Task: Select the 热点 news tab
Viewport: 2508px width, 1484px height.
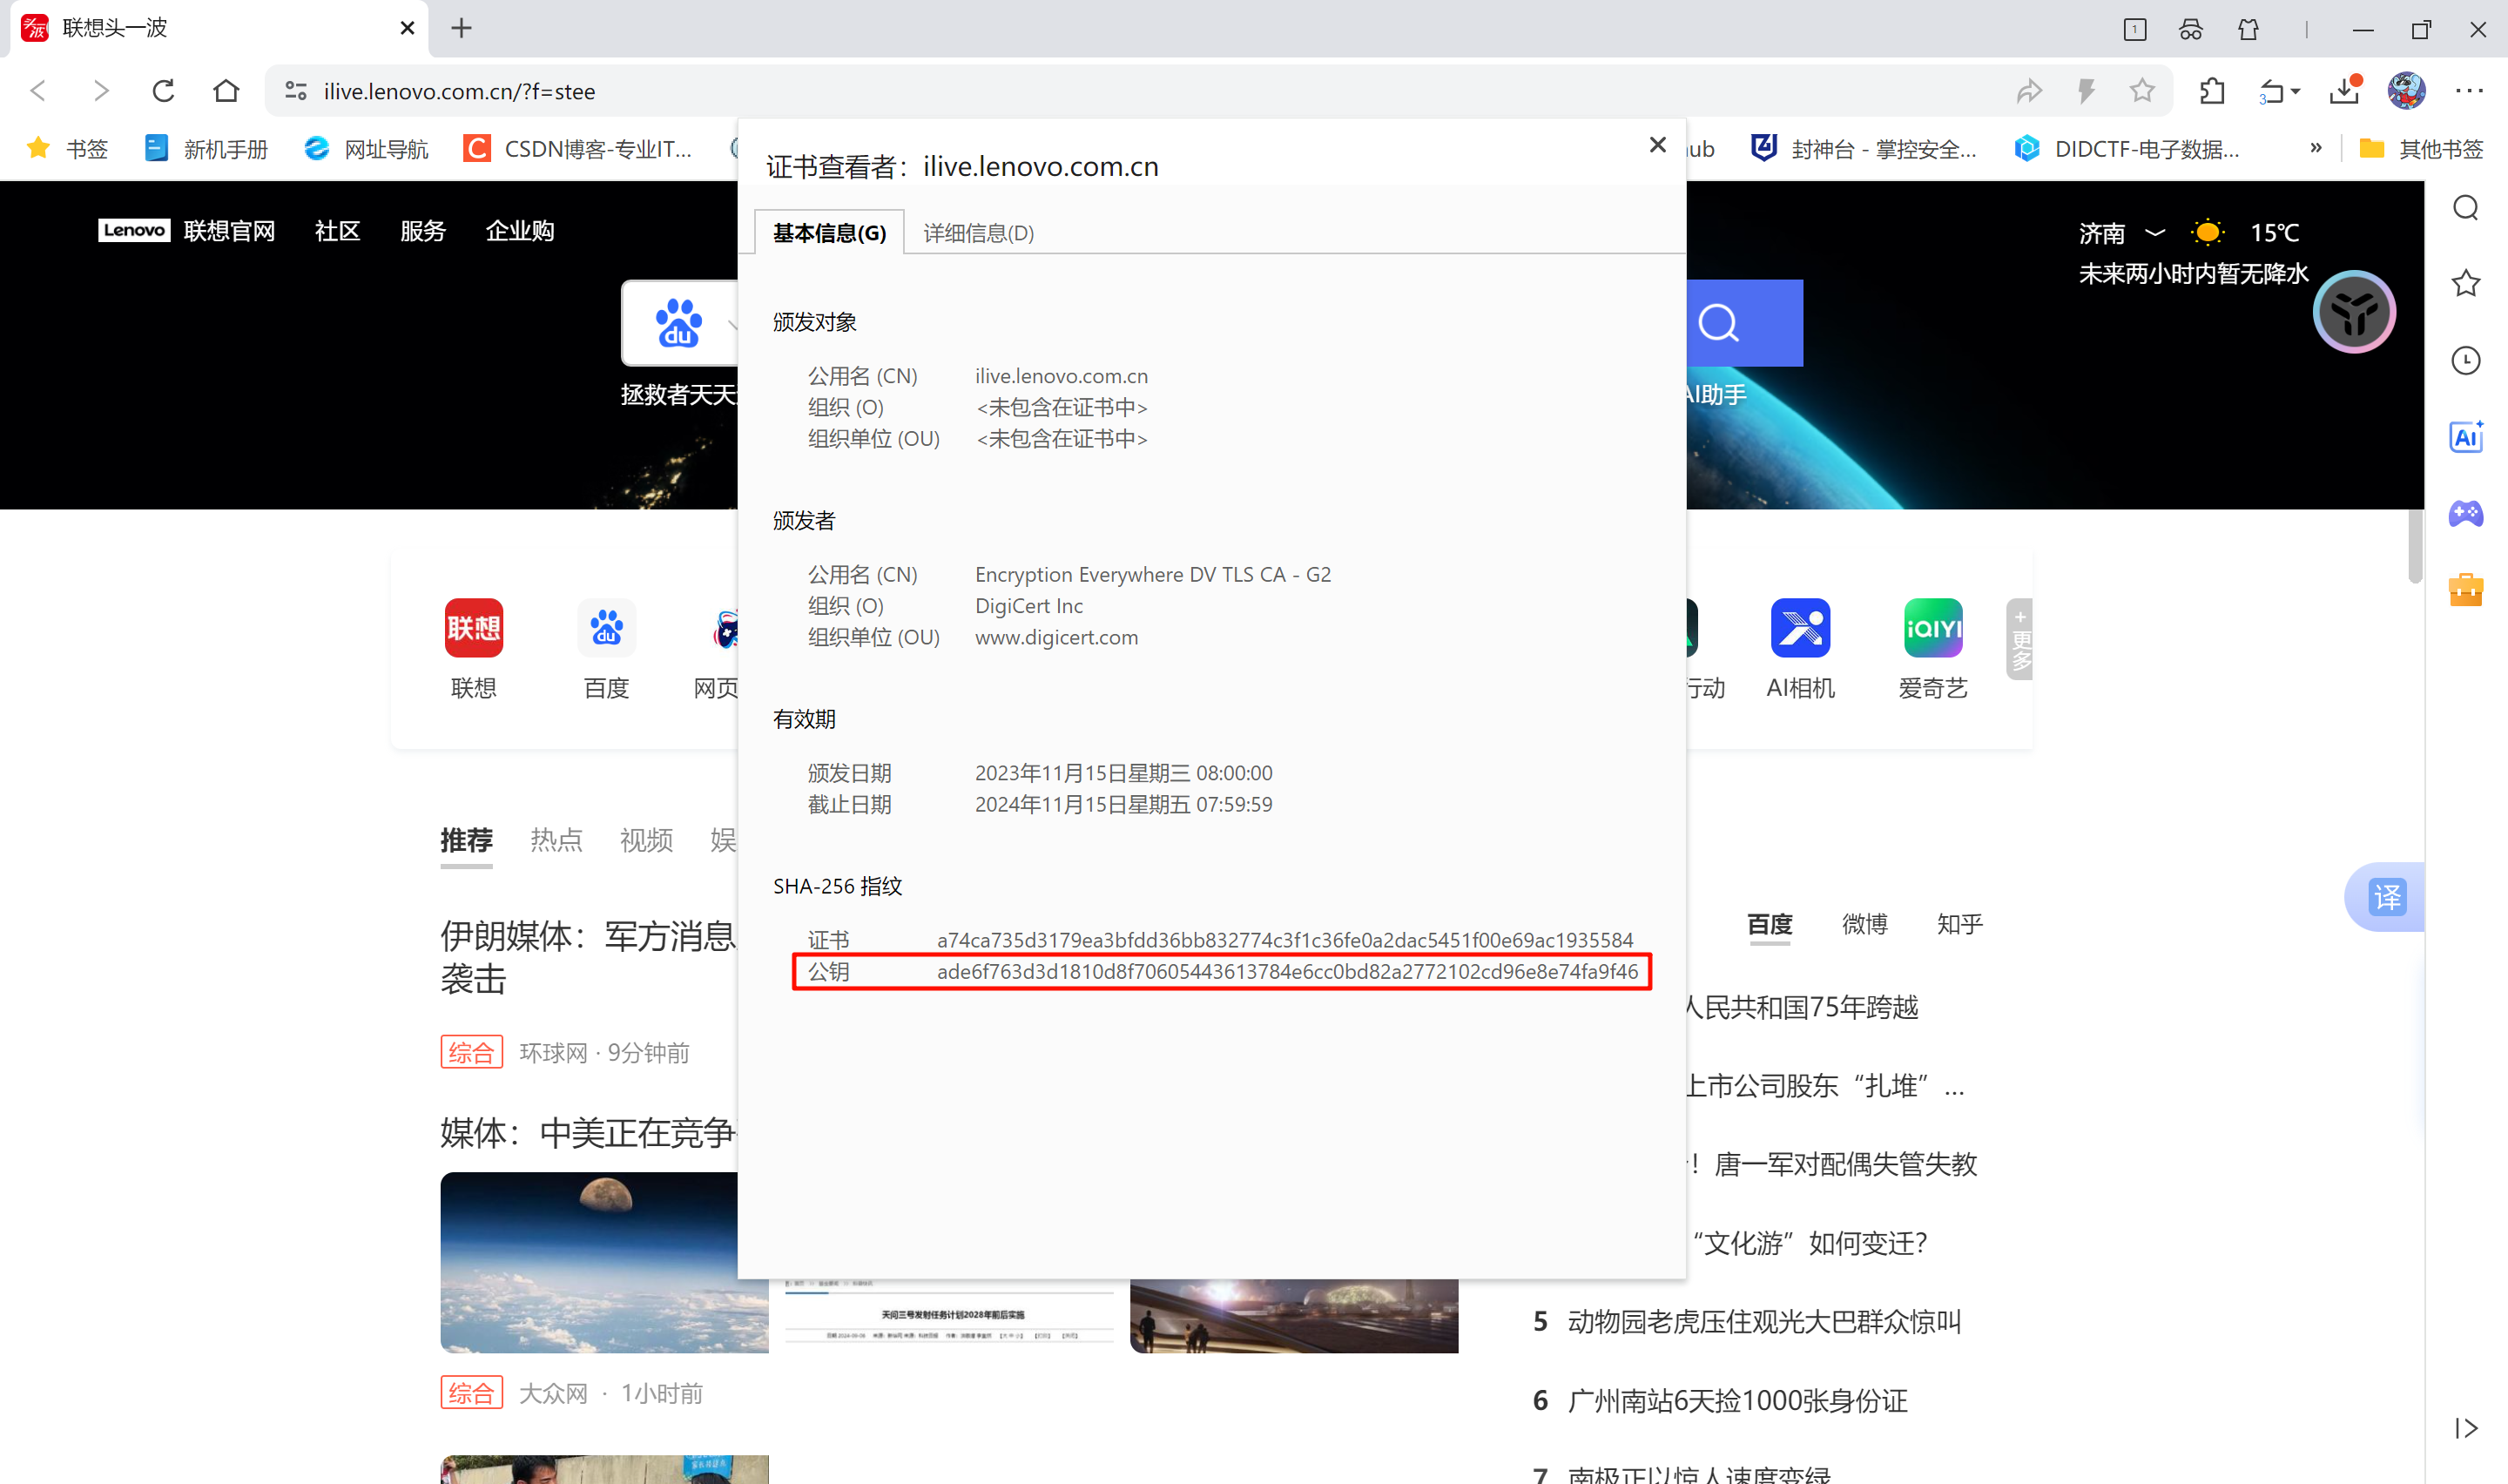Action: point(556,840)
